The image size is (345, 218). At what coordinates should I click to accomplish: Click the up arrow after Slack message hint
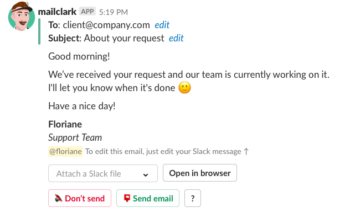(x=246, y=151)
